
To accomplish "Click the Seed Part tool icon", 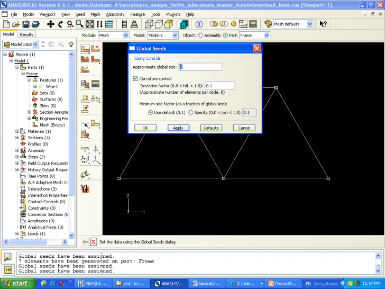I will [x=85, y=49].
